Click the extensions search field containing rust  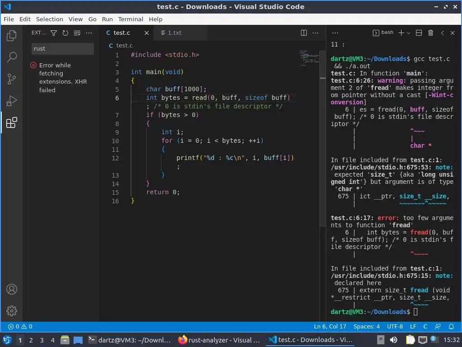click(62, 49)
